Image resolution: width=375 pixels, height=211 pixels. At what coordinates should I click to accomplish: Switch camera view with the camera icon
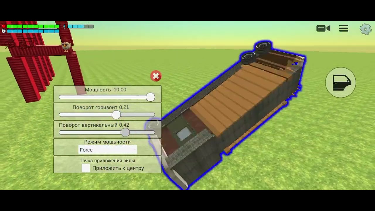pos(323,28)
